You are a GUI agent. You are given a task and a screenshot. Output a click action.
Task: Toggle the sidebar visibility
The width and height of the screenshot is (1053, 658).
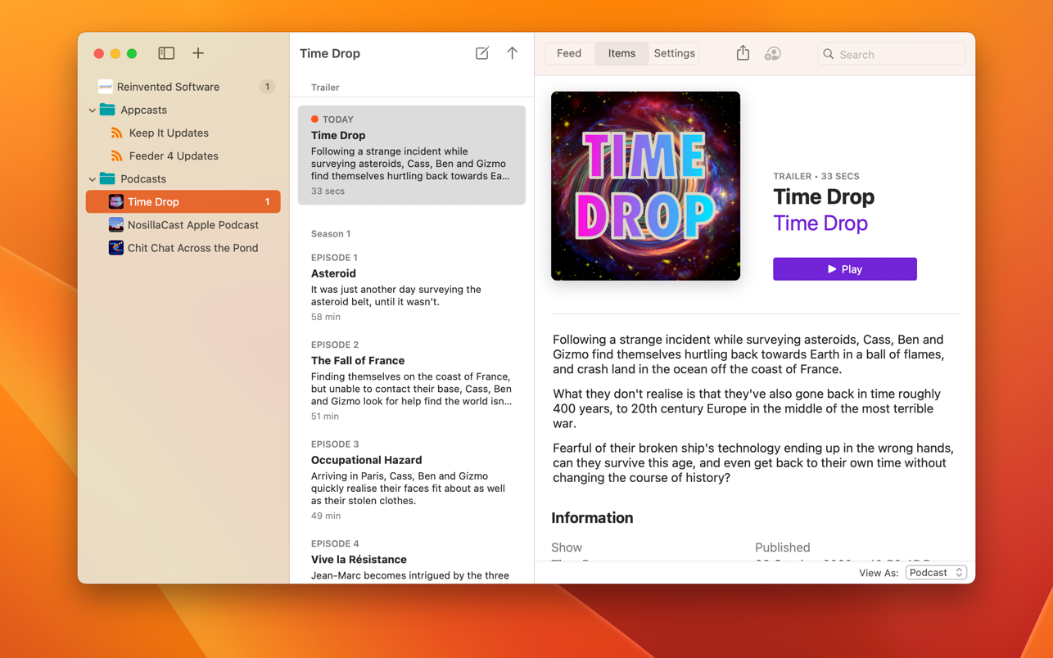(x=166, y=53)
